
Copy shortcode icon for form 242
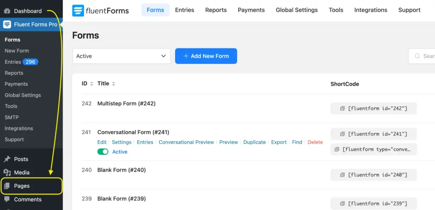coord(342,108)
